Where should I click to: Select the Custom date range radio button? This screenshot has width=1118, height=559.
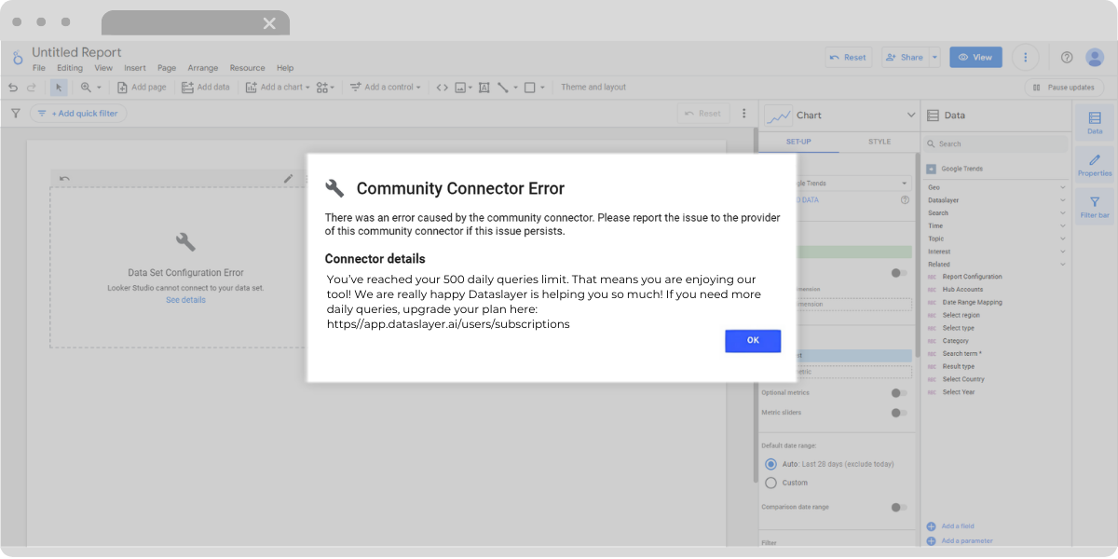click(771, 483)
